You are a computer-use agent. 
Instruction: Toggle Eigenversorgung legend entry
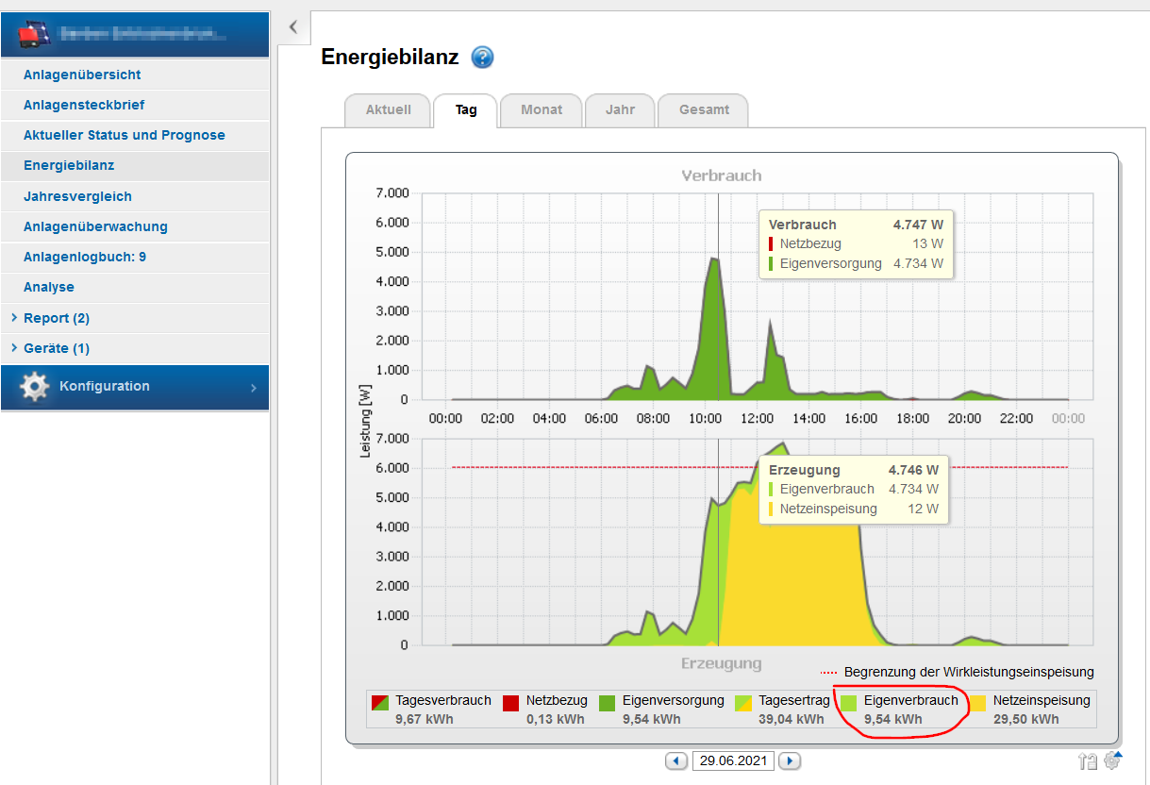pos(661,710)
